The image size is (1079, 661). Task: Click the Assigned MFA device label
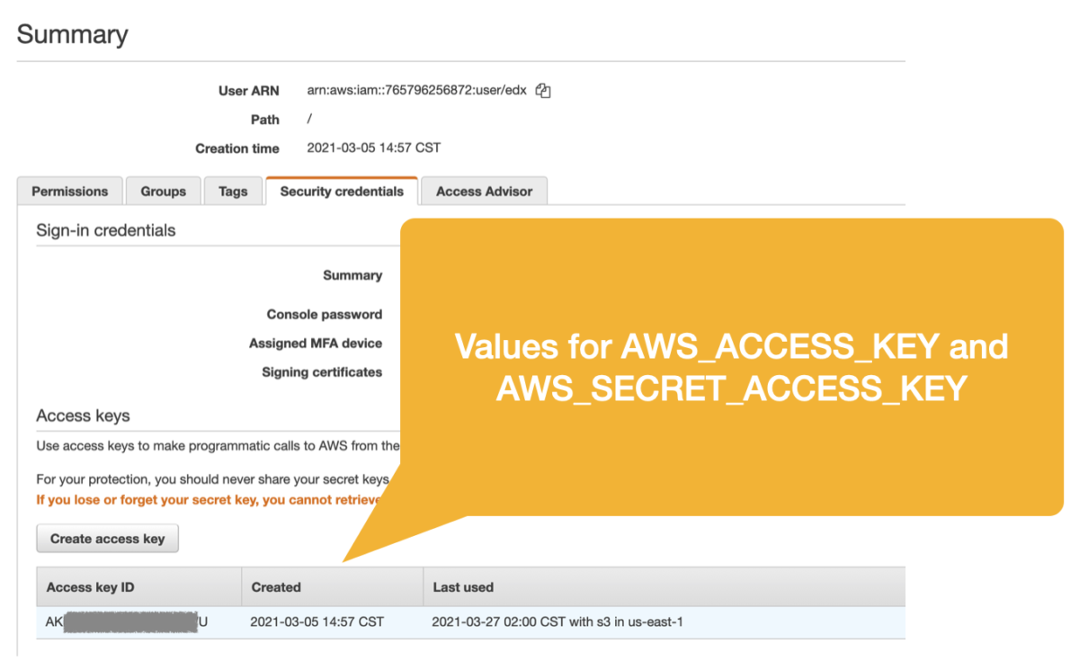[x=318, y=343]
